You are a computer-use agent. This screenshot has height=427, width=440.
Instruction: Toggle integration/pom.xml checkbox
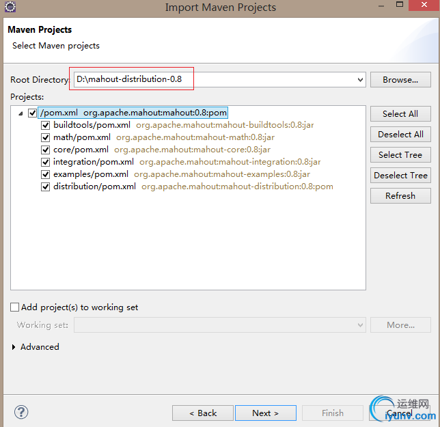click(x=46, y=162)
